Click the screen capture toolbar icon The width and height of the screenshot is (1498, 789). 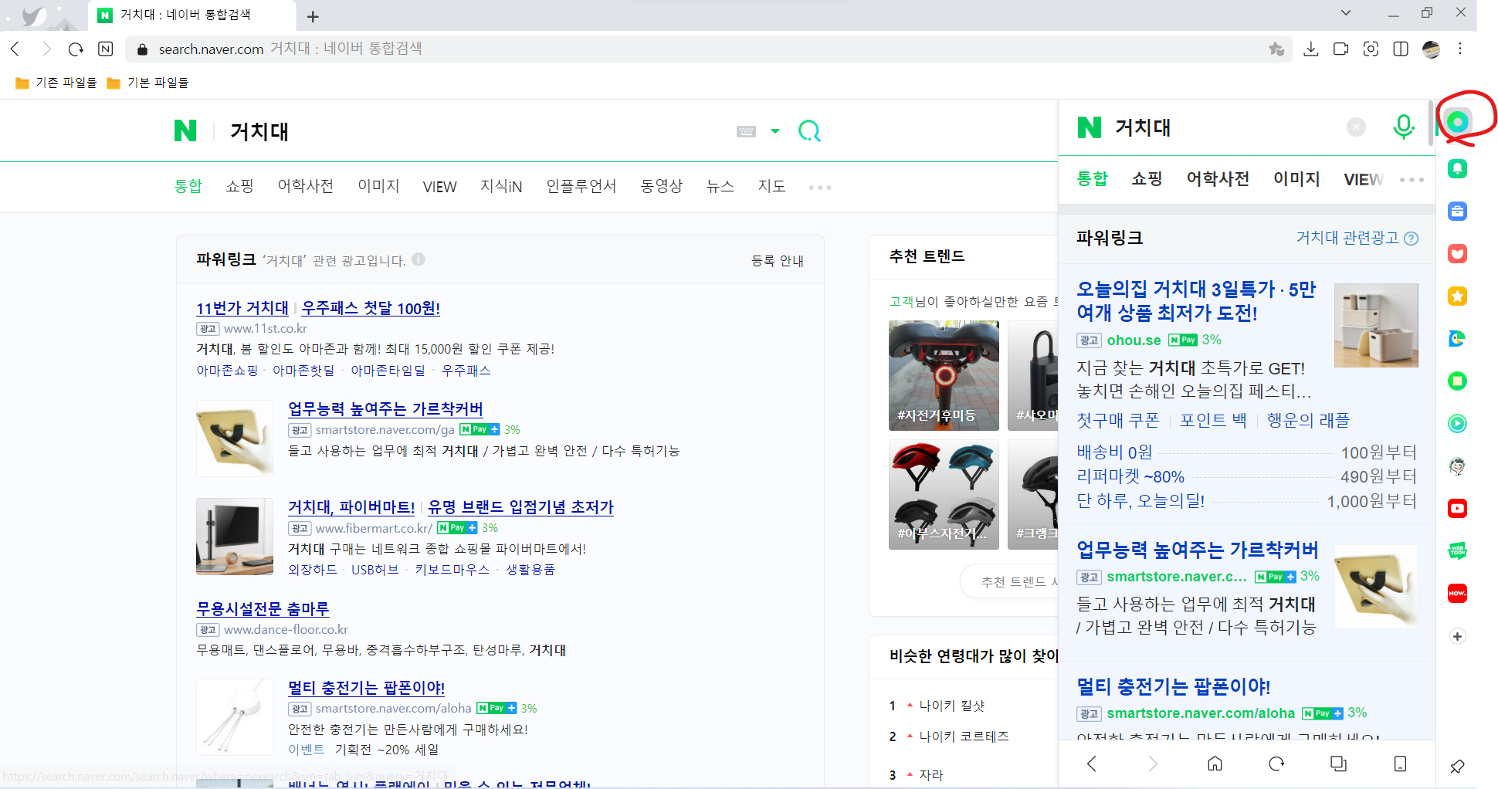pos(1371,49)
